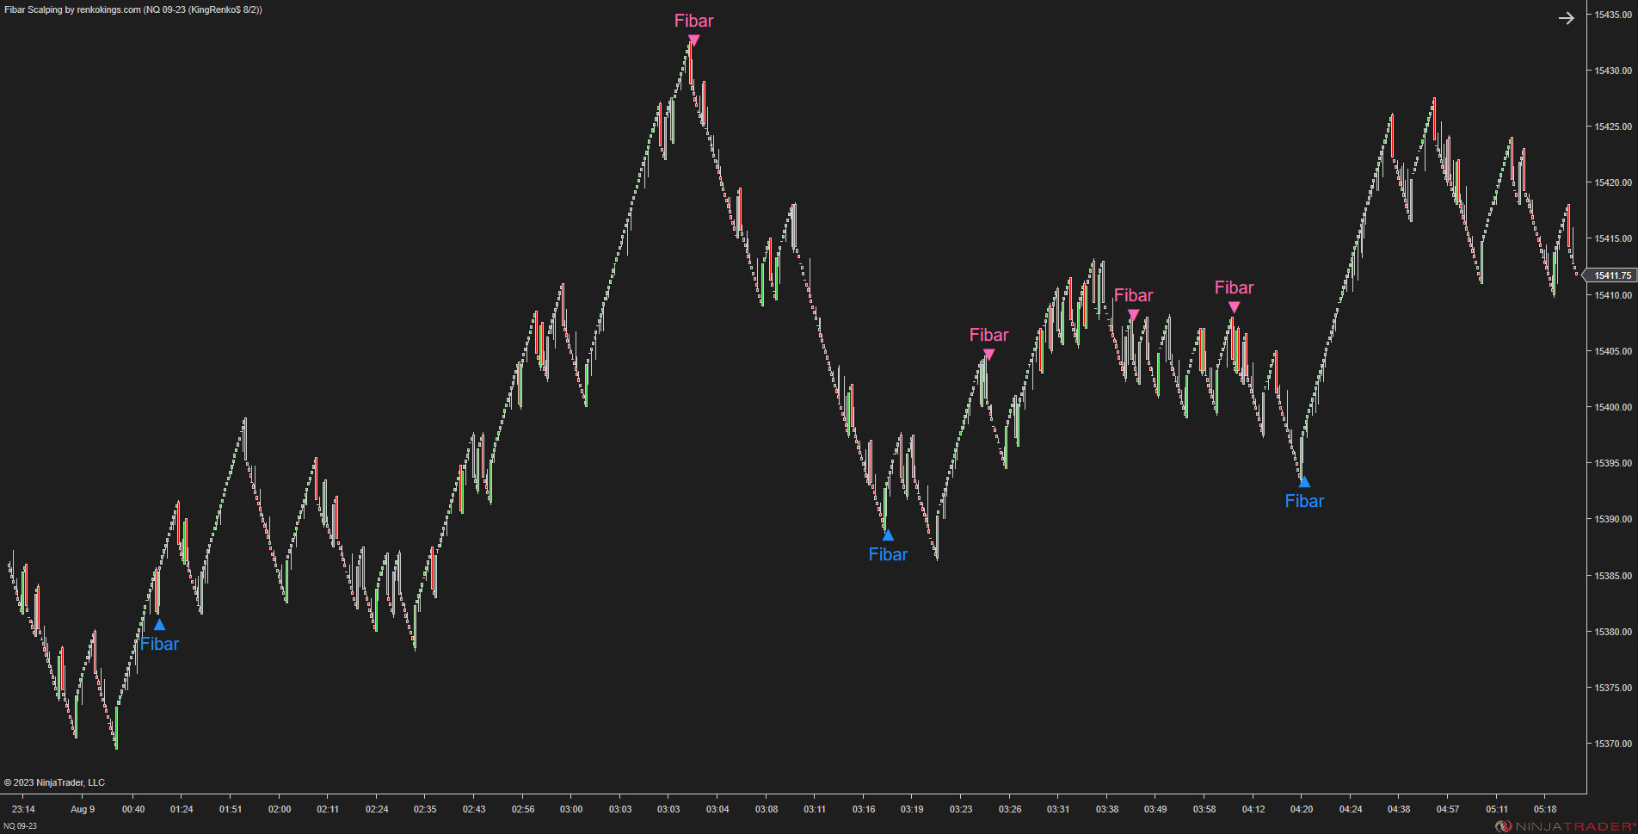Click the © 2023 NinjaTrader, LLC notice
The image size is (1638, 834).
(53, 782)
